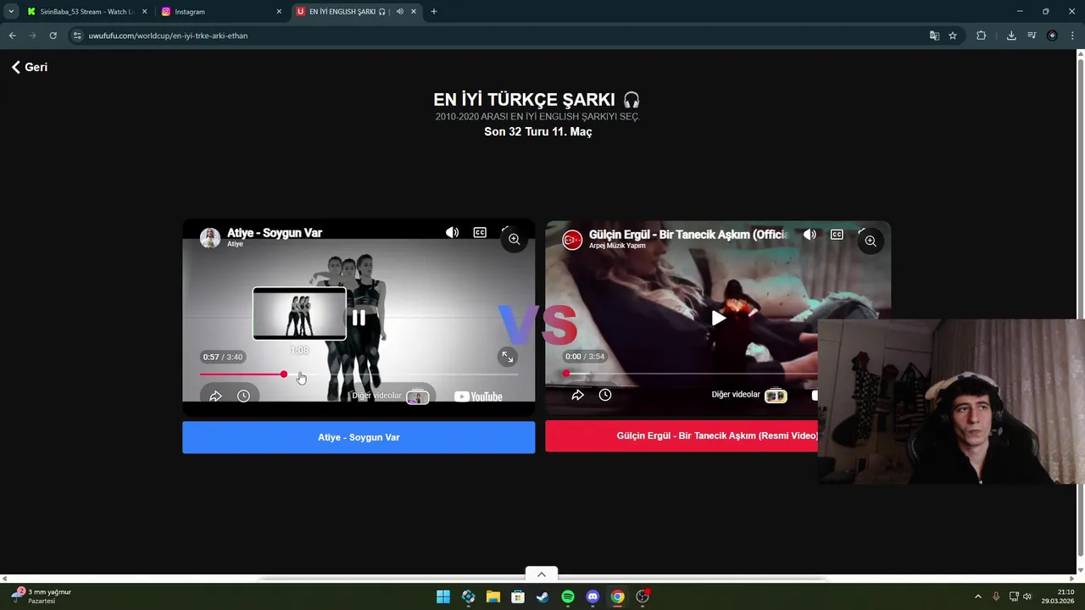Open Chrome downloads
The width and height of the screenshot is (1085, 610).
click(x=1011, y=36)
